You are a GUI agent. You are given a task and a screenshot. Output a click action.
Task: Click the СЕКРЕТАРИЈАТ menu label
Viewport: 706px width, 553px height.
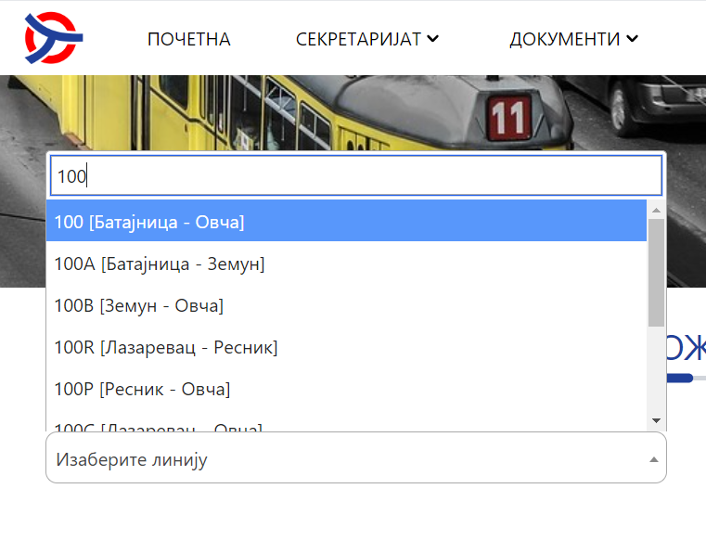click(x=358, y=39)
